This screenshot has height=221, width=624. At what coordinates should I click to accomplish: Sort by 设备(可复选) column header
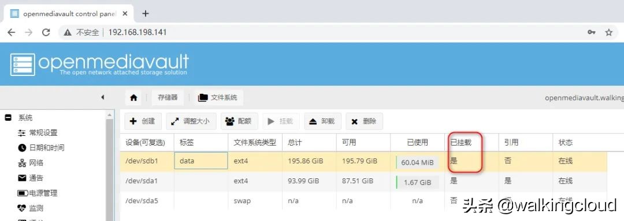[x=147, y=143]
